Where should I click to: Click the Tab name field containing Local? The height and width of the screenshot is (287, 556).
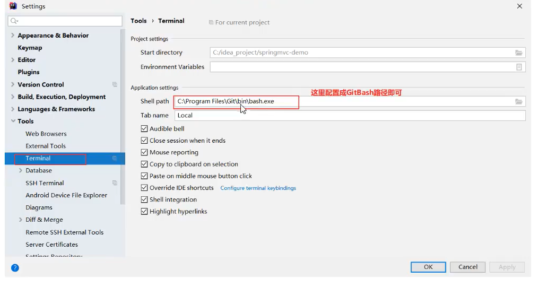350,115
